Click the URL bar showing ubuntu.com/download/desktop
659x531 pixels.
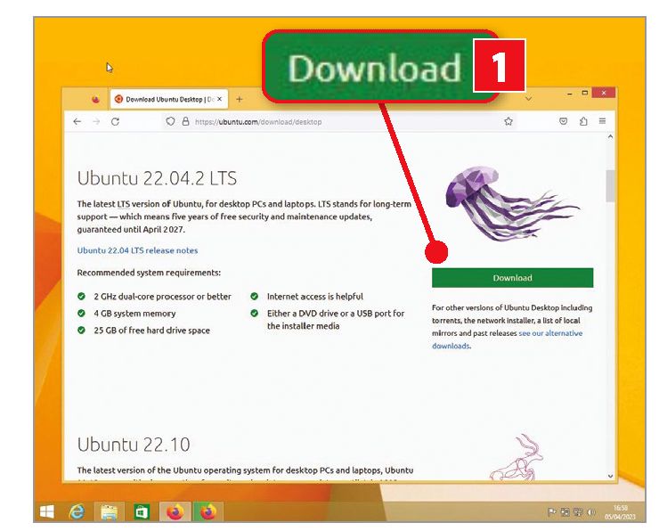pyautogui.click(x=338, y=122)
